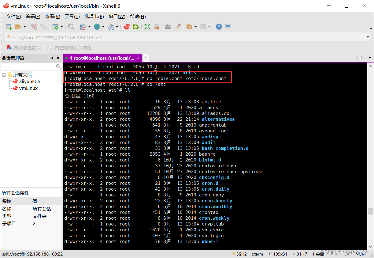The width and height of the screenshot is (374, 258).
Task: Disconnect the session using the broken-link icon
Action: [x=34, y=27]
